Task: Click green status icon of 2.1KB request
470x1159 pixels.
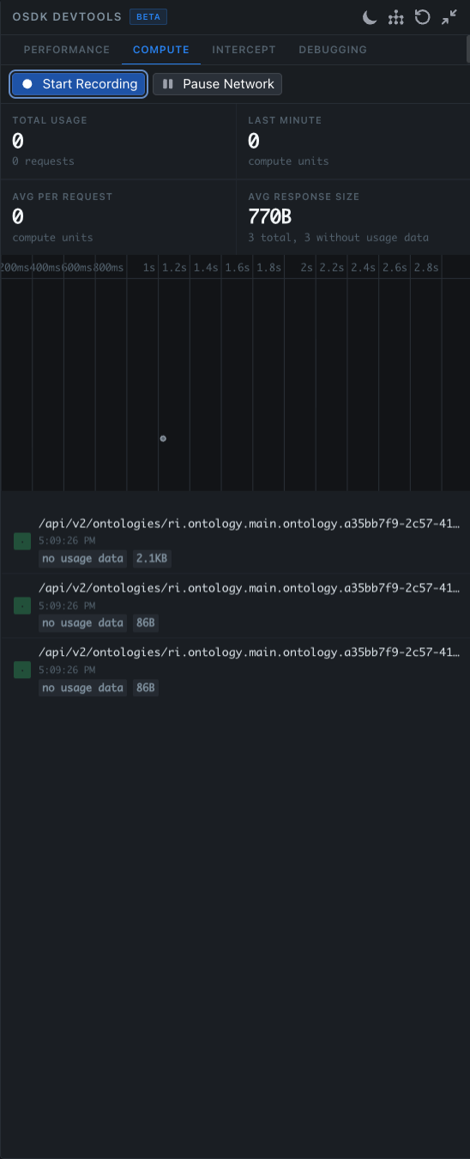Action: tap(22, 541)
